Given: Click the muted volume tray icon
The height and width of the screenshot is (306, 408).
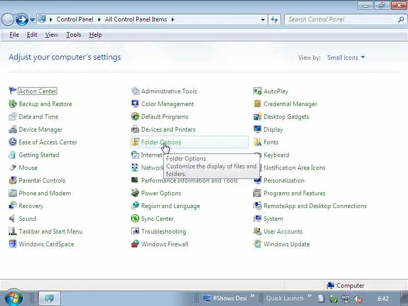Looking at the screenshot, I should pyautogui.click(x=358, y=299).
